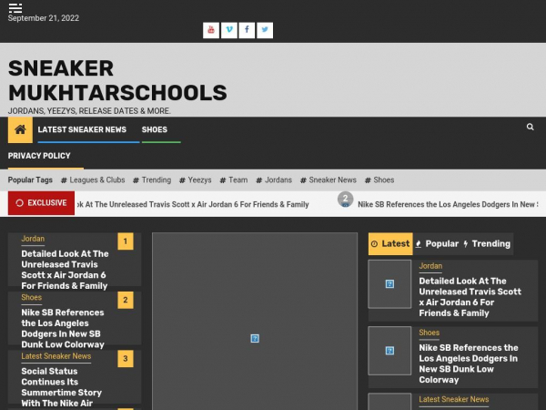Open Shoes category in Latest sidebar
Image resolution: width=546 pixels, height=410 pixels.
(429, 333)
